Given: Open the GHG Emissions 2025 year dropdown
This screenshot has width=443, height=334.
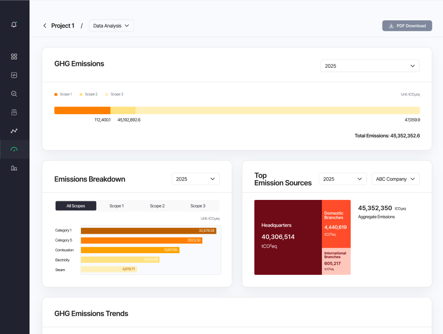Looking at the screenshot, I should 370,66.
